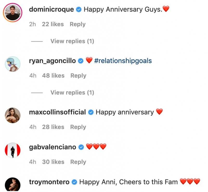This screenshot has width=208, height=192.
Task: Open the dominicroque username link
Action: tap(51, 10)
